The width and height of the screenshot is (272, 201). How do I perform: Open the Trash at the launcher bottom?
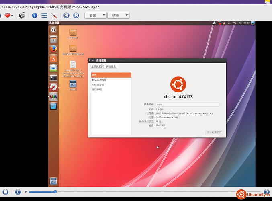point(53,181)
